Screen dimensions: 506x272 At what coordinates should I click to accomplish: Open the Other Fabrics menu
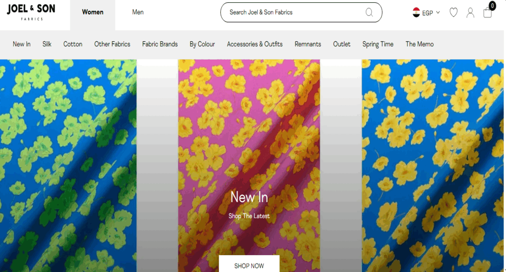tap(112, 44)
